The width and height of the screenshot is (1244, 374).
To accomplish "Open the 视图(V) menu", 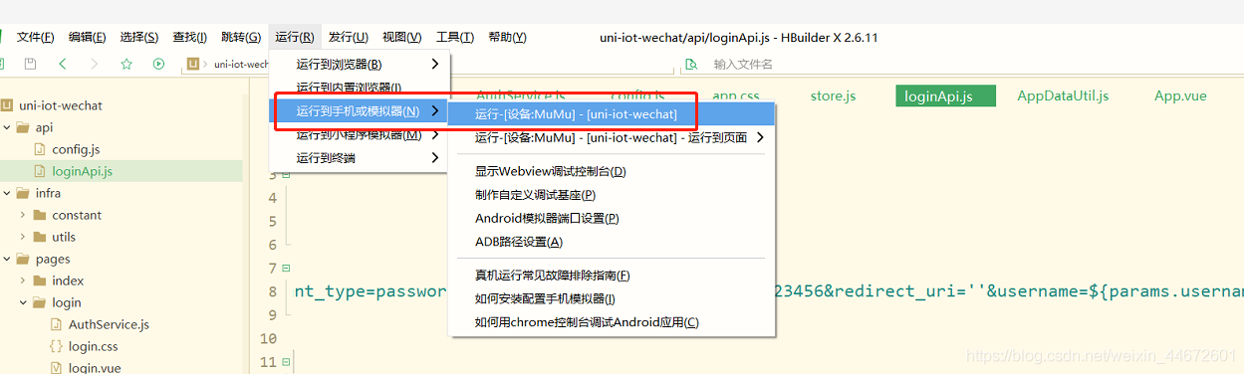I will (x=402, y=37).
